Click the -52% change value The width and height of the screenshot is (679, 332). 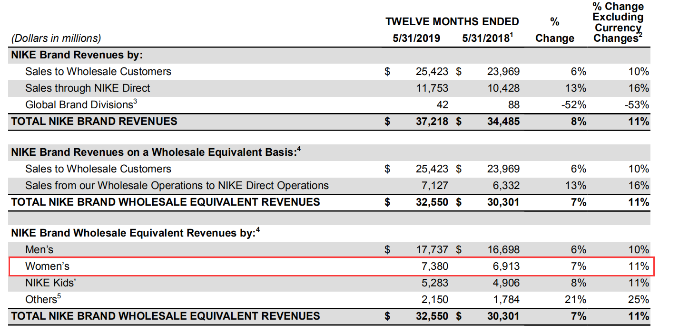[x=574, y=104]
